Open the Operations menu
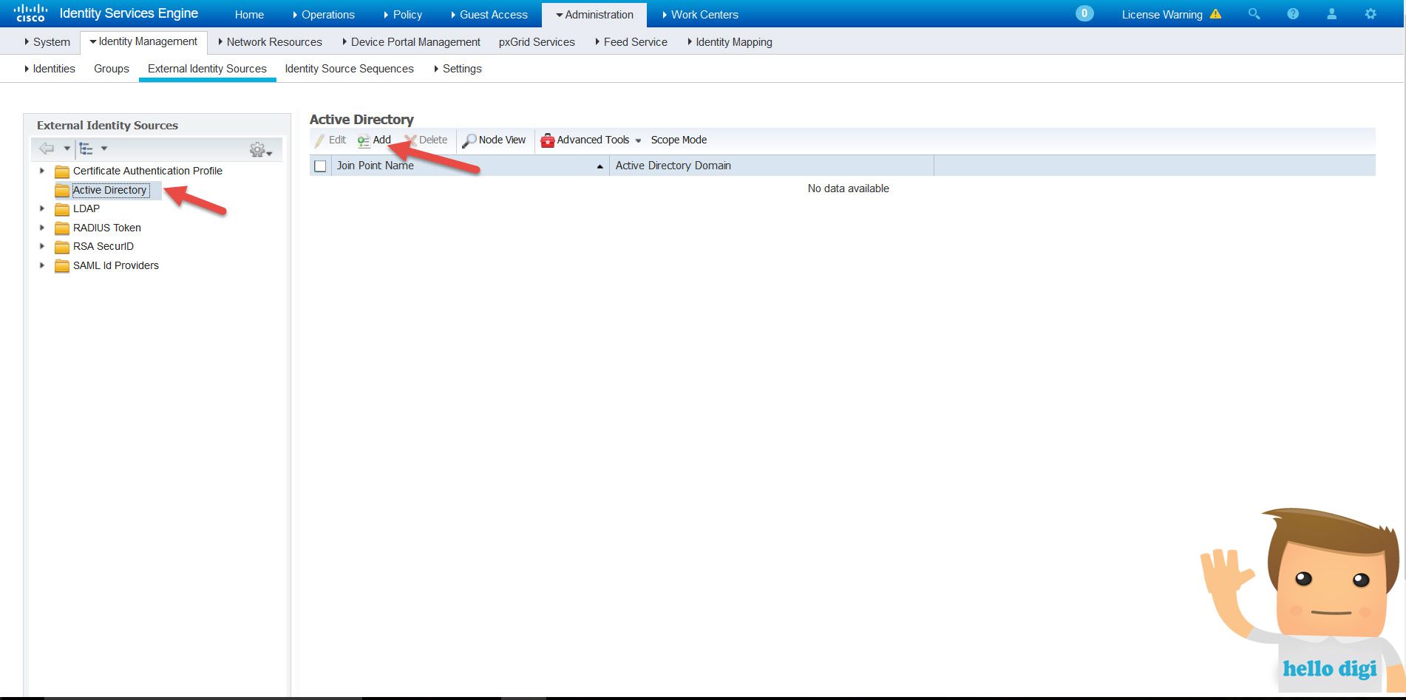The image size is (1406, 700). [324, 15]
